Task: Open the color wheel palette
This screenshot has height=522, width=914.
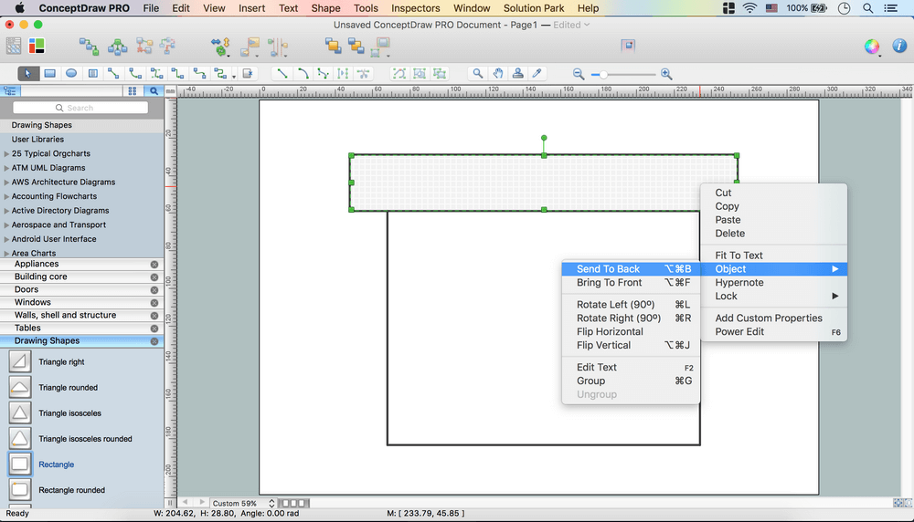Action: click(872, 46)
